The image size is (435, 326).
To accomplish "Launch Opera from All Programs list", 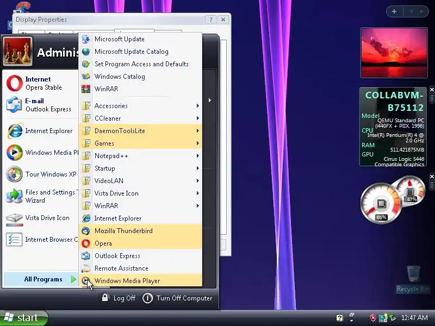I will point(141,243).
